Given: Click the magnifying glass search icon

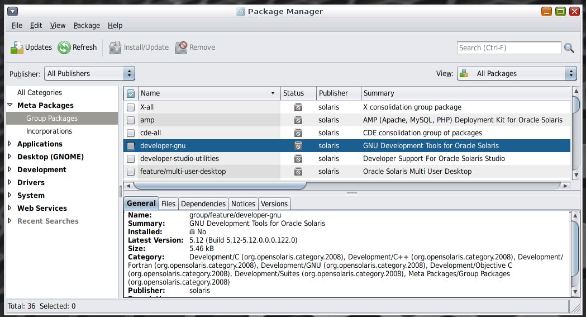Looking at the screenshot, I should [569, 48].
